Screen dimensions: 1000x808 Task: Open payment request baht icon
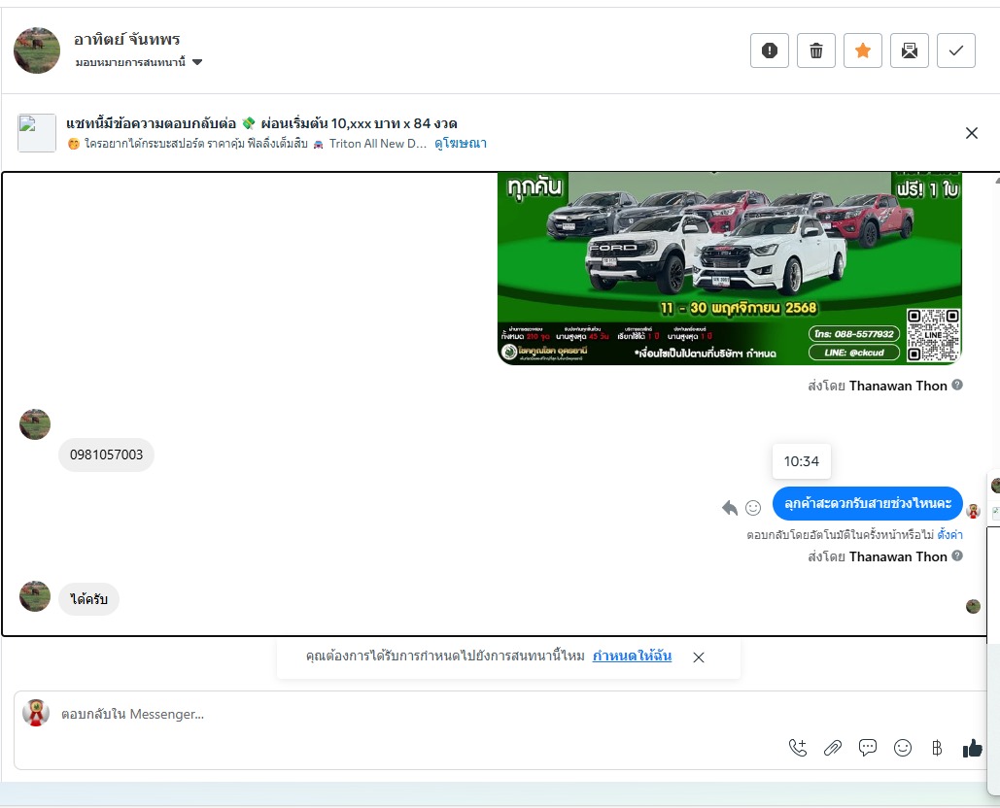coord(937,748)
